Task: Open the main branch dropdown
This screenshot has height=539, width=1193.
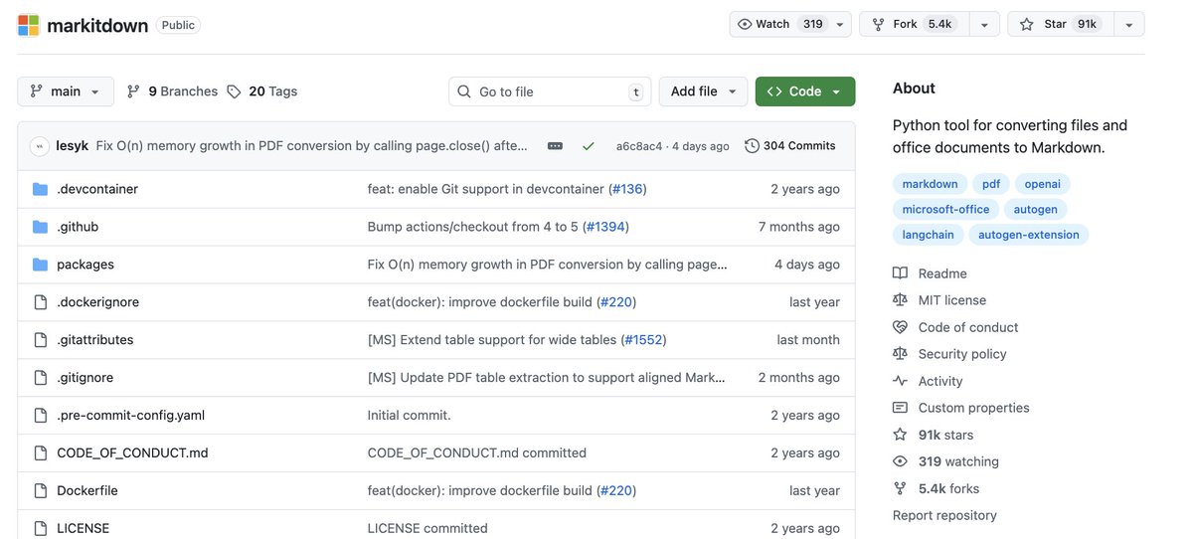Action: pos(66,91)
